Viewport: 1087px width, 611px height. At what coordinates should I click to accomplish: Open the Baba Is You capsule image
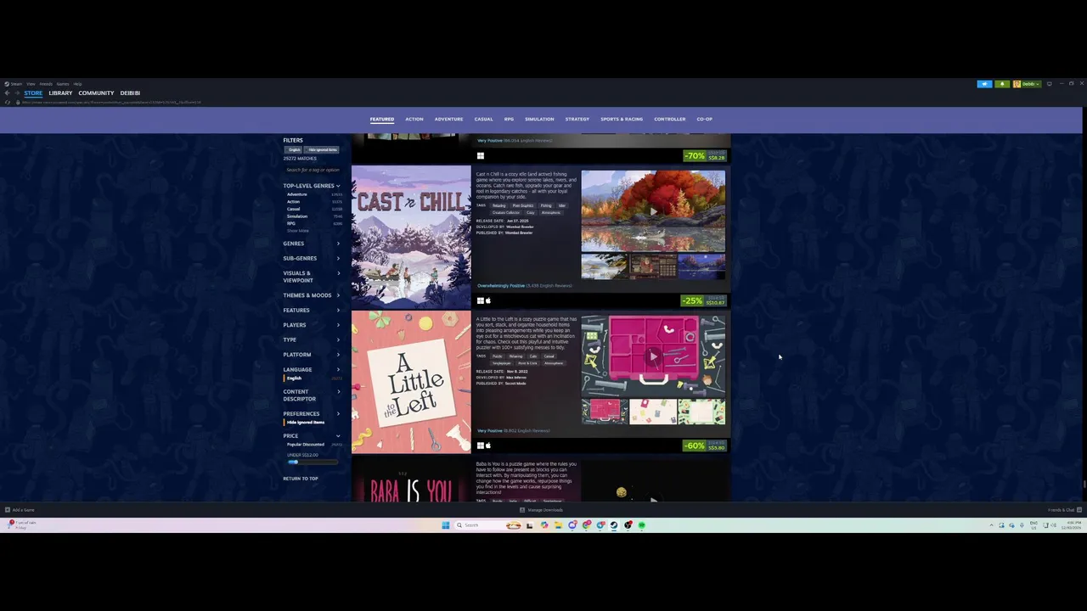(411, 480)
